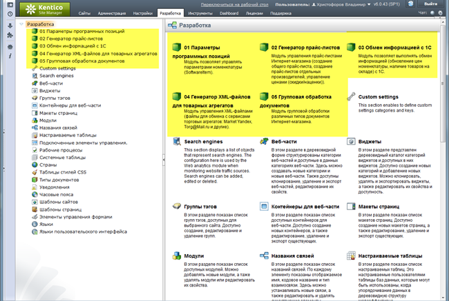This screenshot has width=449, height=301.
Task: Click the Типы документов tree icon
Action: 35,180
